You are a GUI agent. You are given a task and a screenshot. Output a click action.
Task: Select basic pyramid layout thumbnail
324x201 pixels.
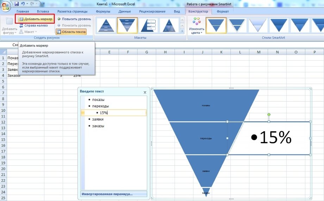pyautogui.click(x=106, y=26)
